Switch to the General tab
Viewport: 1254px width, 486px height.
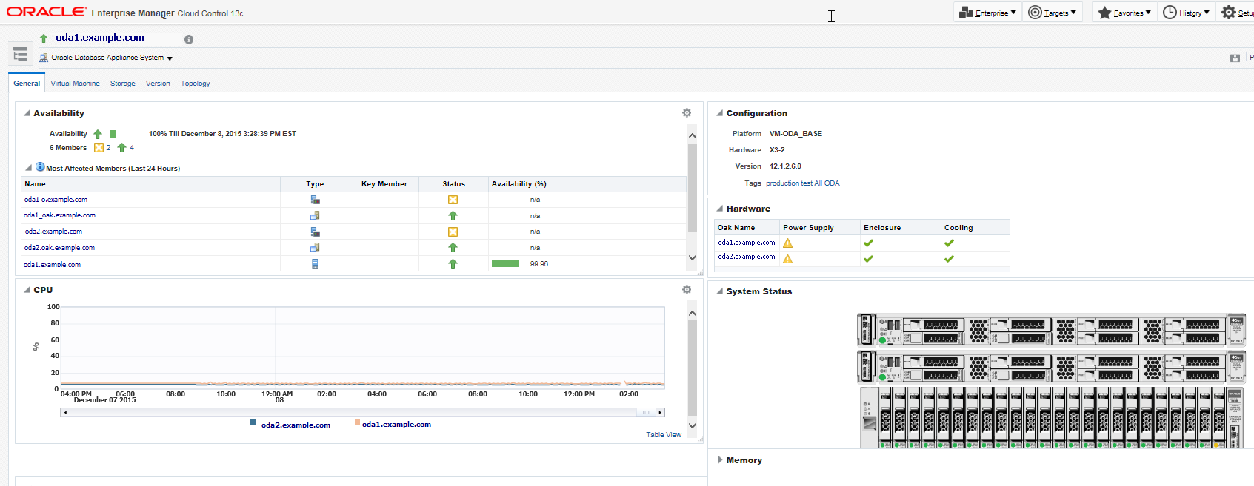[x=27, y=84]
